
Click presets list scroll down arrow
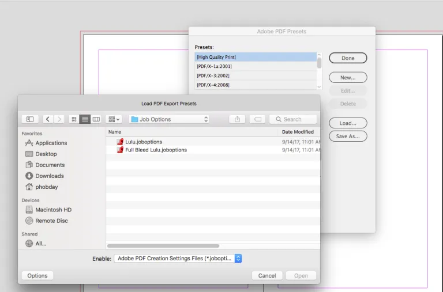319,87
